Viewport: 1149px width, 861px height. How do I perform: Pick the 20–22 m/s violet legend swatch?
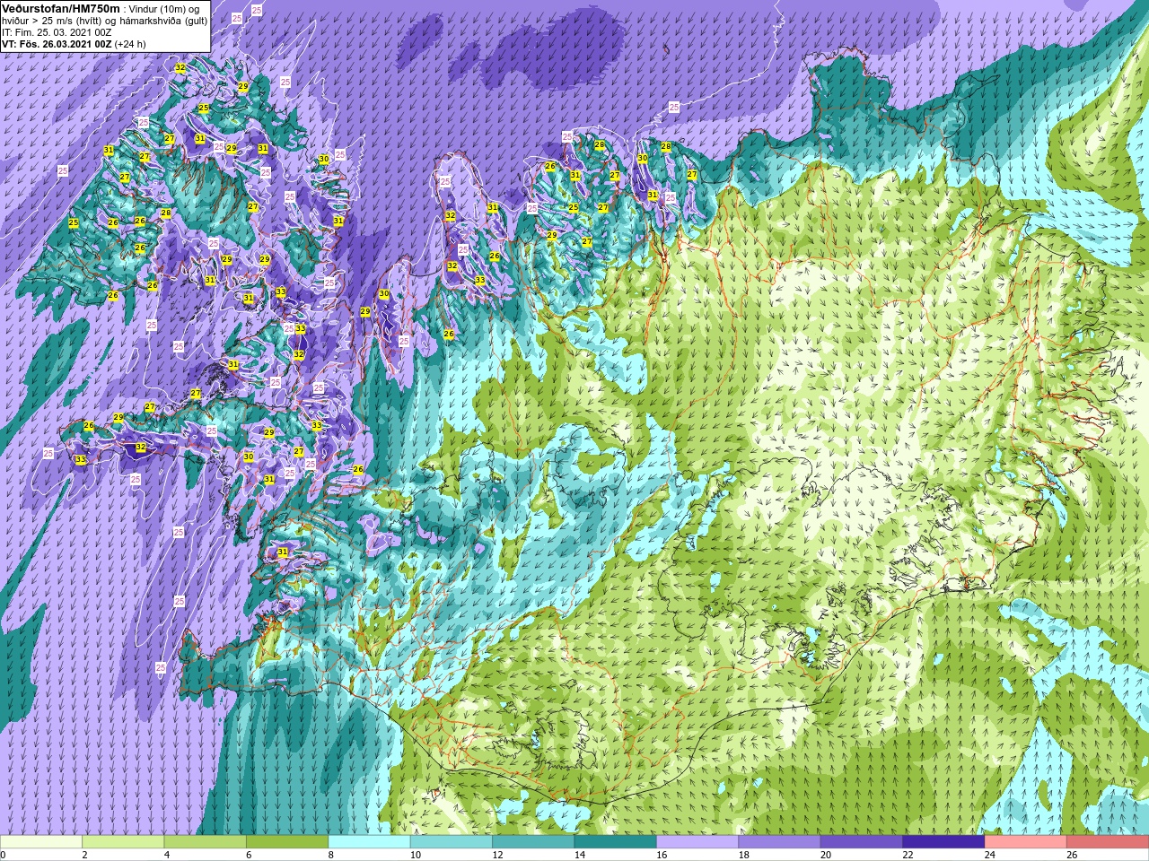(x=862, y=842)
